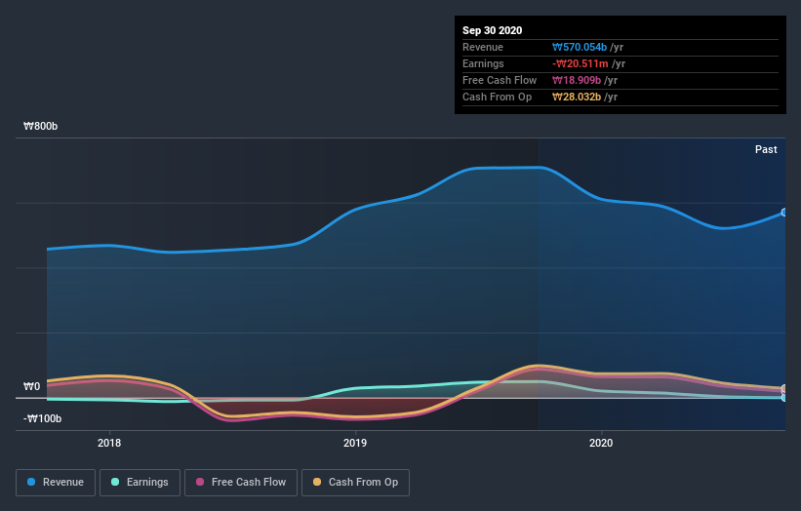Click the -₩20.511m earnings value
Viewport: 801px width, 511px height.
[581, 63]
